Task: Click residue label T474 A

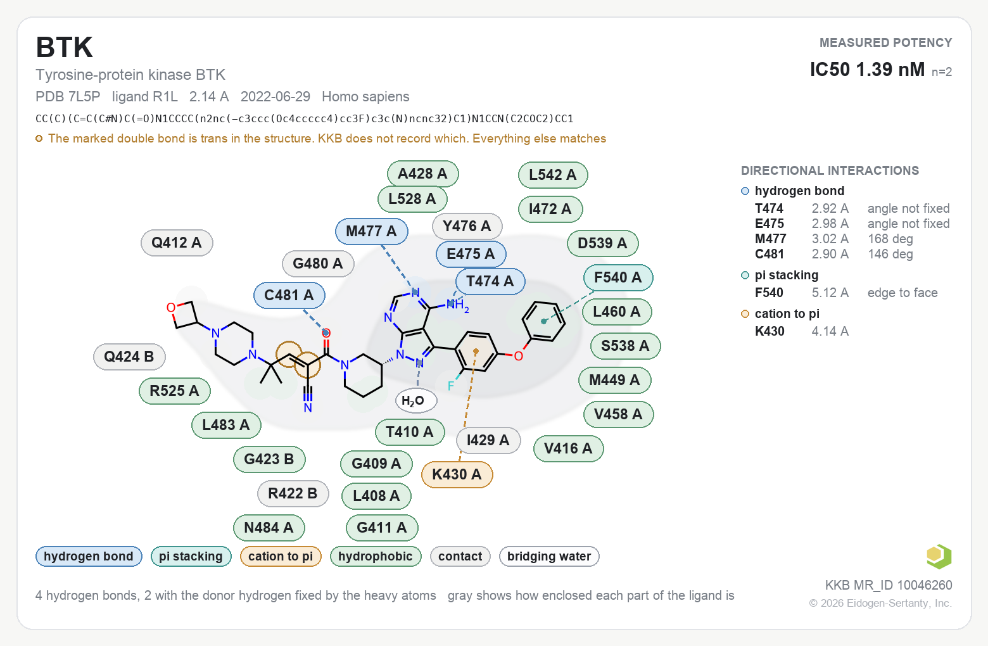Action: tap(490, 281)
